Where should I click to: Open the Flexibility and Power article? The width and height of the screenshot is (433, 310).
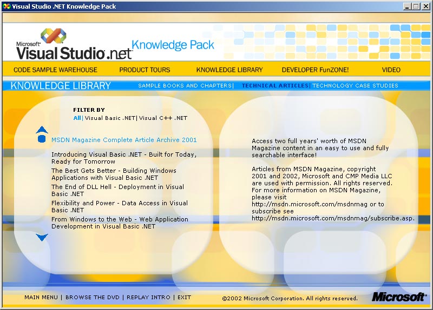point(120,207)
